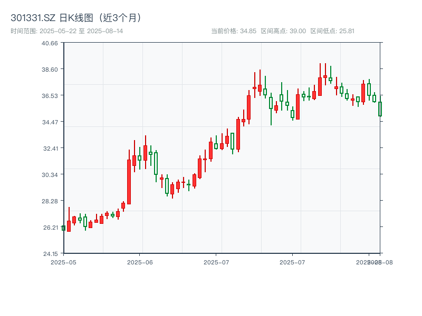Click the '当前价格: 34.85' readout
Viewport: 422px width, 316px height.
click(234, 31)
